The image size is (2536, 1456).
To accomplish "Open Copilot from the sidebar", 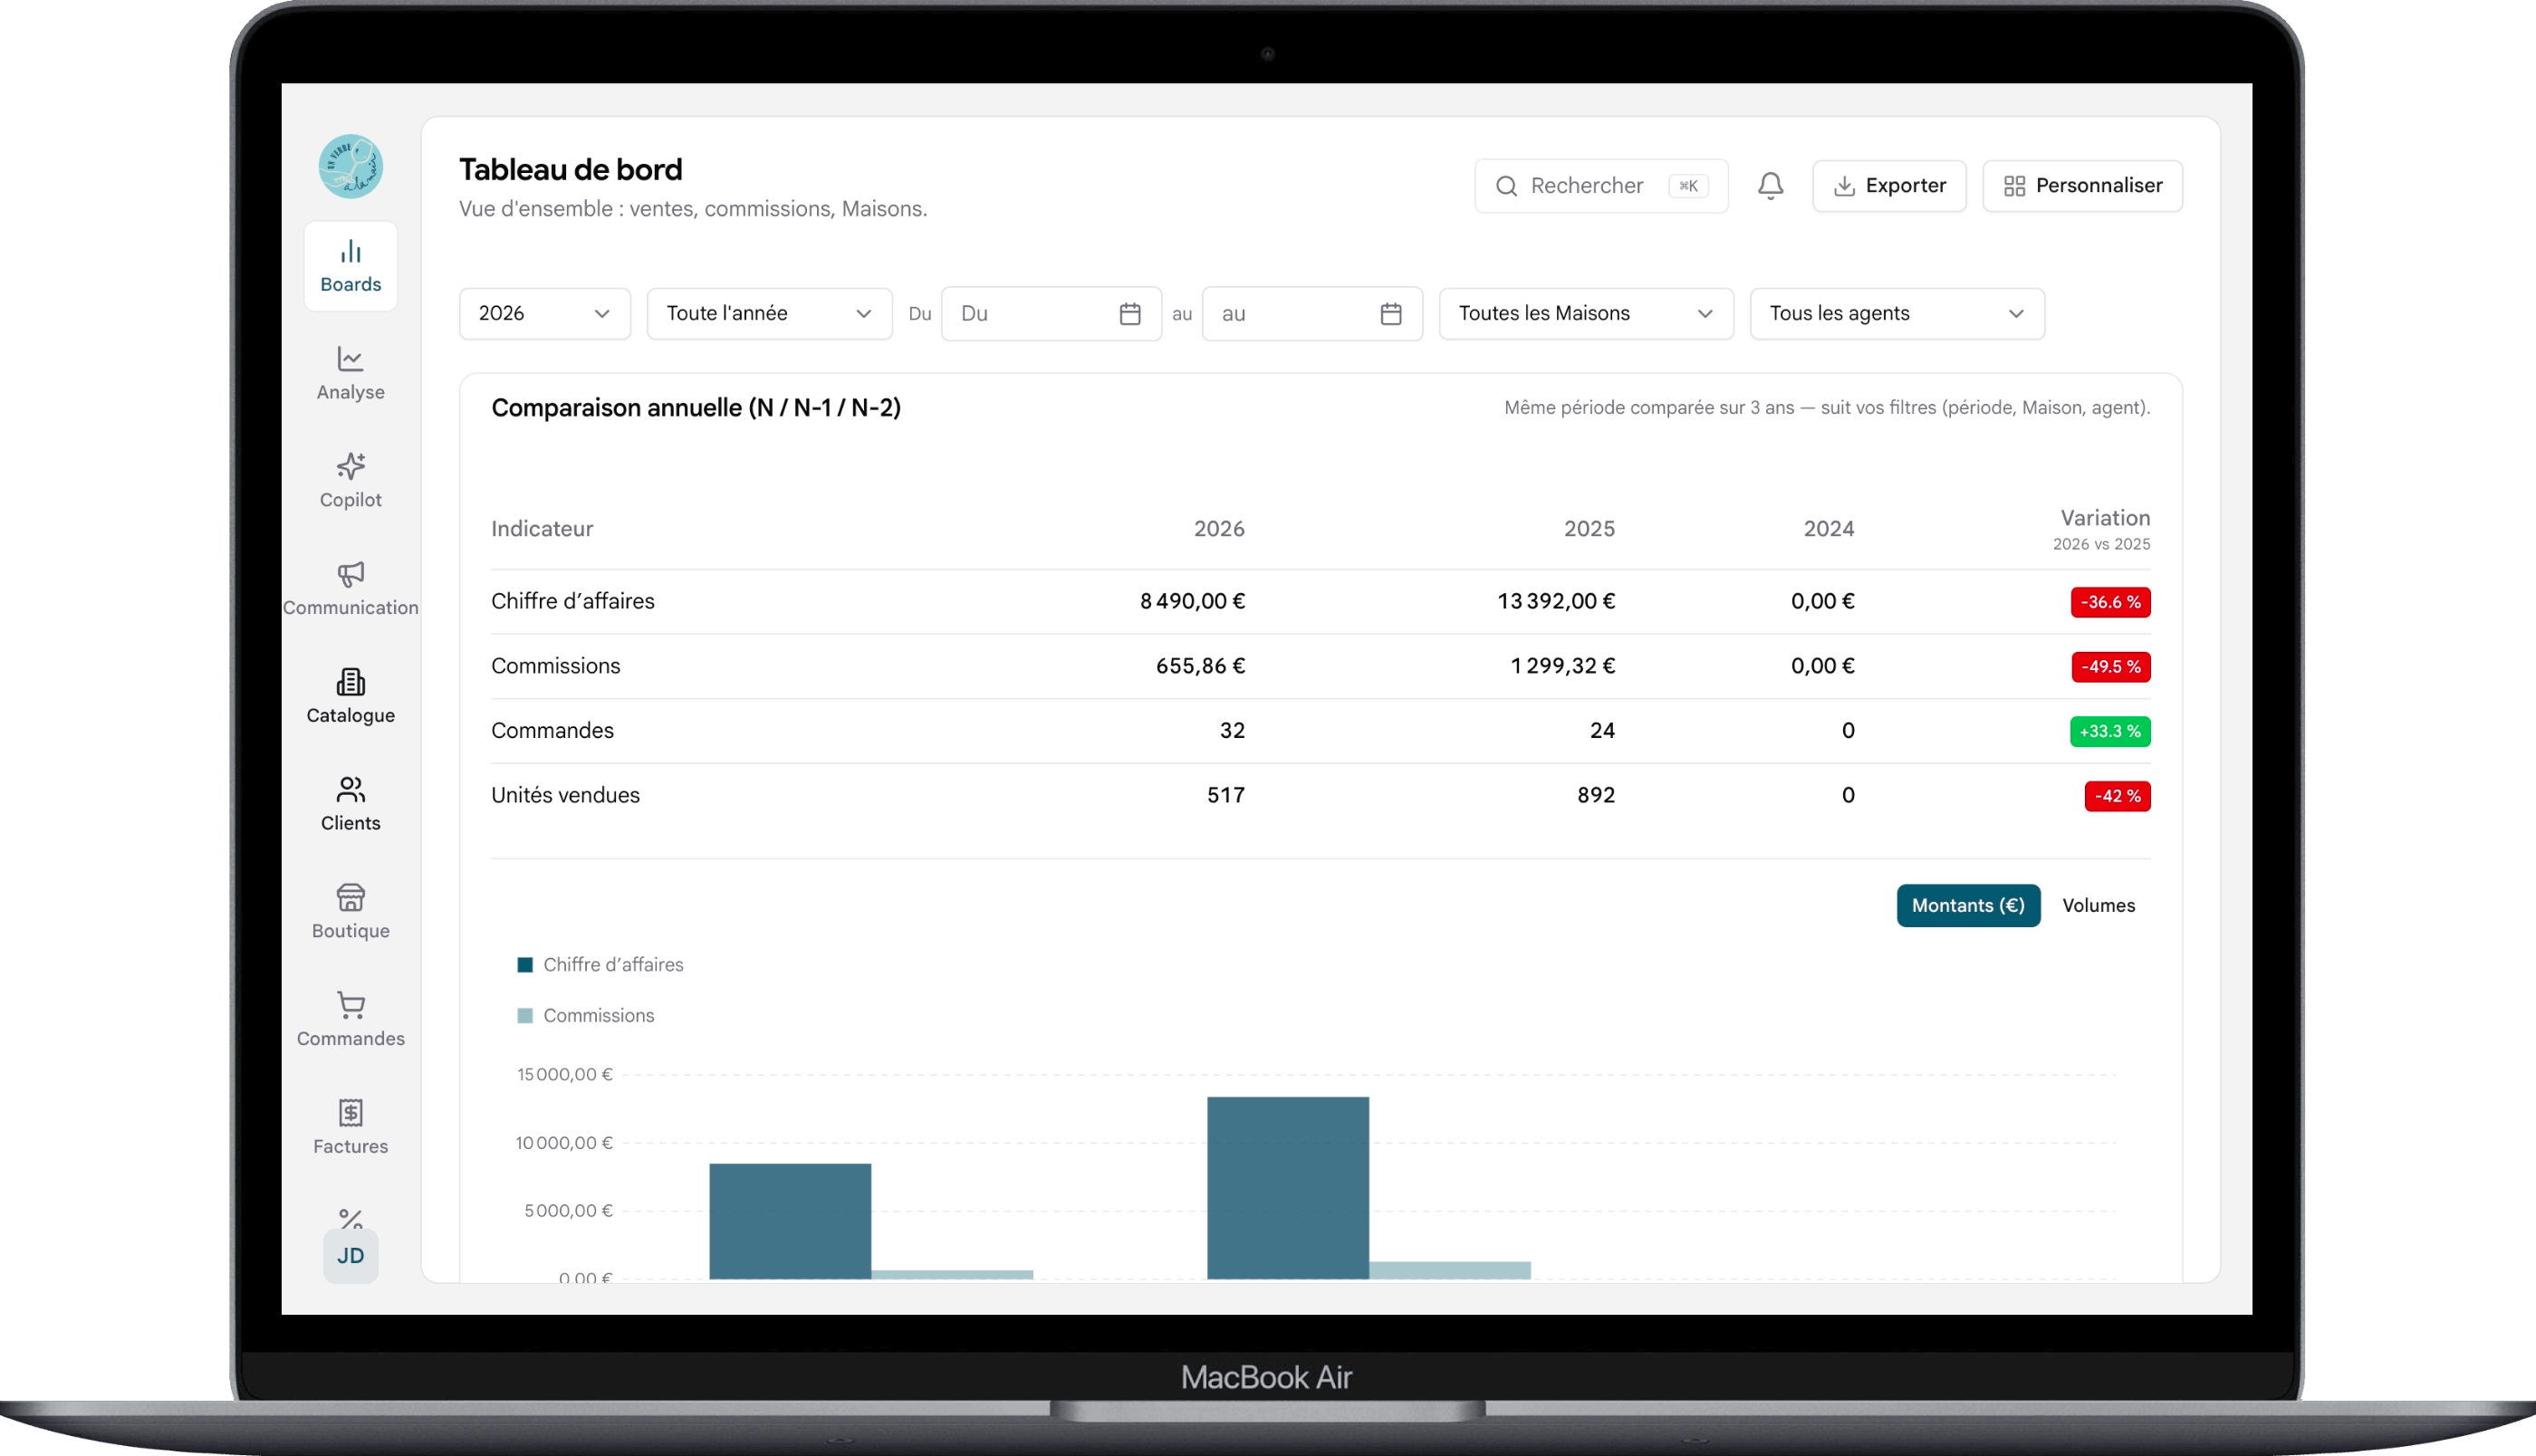I will pos(350,481).
